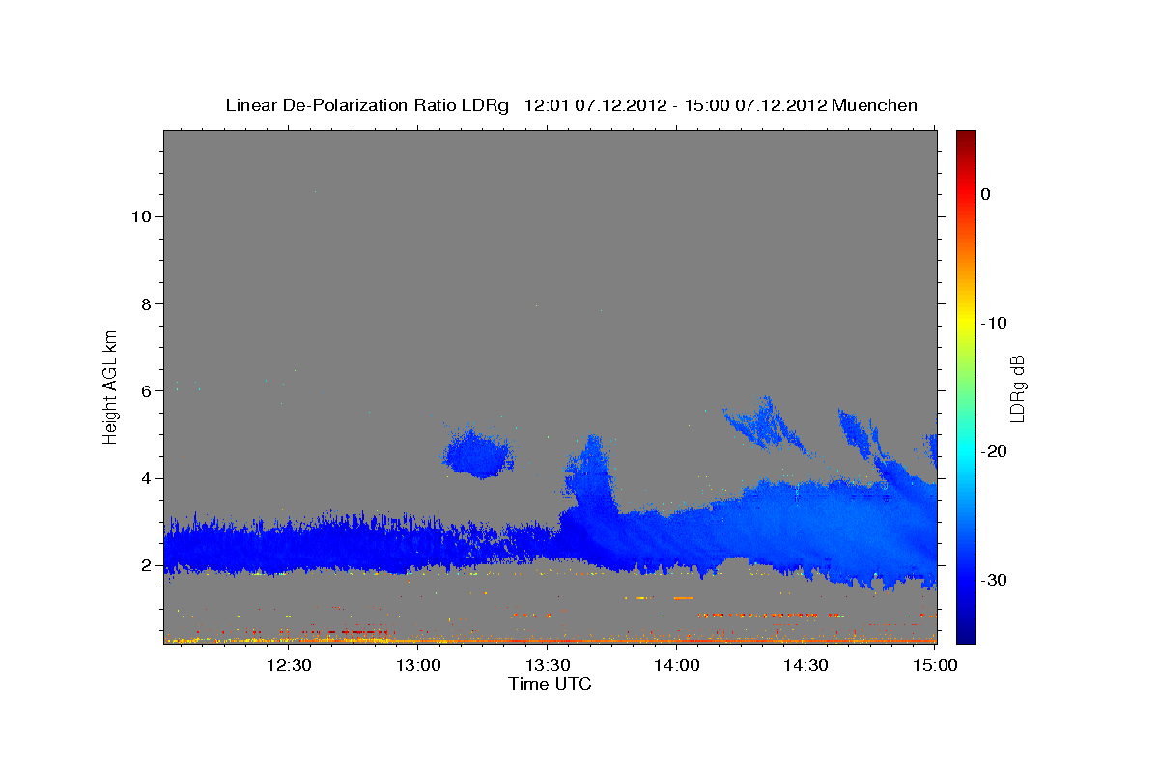This screenshot has width=1159, height=773.
Task: Click the colorbar value -10 label
Action: click(x=995, y=323)
